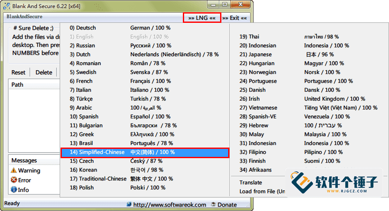Click Translate menu entry
The image size is (389, 211).
(x=251, y=183)
